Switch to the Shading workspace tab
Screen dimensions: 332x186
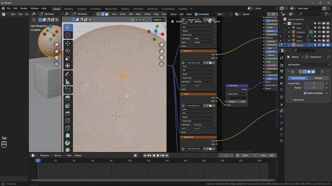tap(125, 9)
